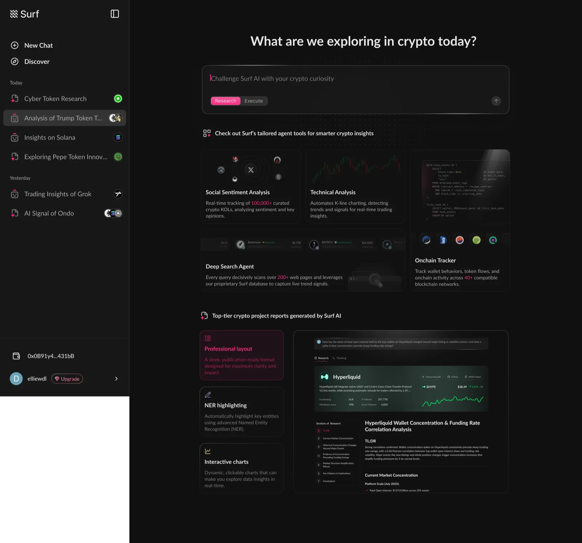
Task: Click wallet address 0x0B91y4...431bB
Action: (x=51, y=356)
